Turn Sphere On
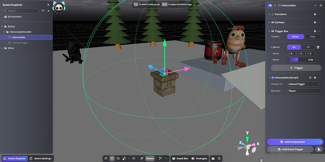325x162 pixels. tap(294, 47)
